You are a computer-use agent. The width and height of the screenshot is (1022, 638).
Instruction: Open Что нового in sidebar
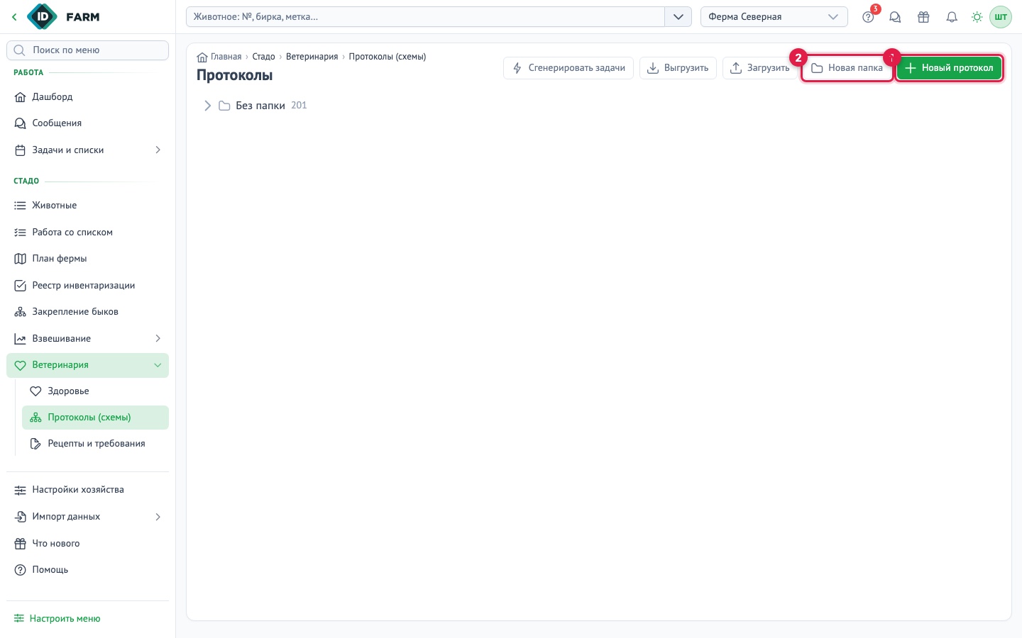click(87, 544)
